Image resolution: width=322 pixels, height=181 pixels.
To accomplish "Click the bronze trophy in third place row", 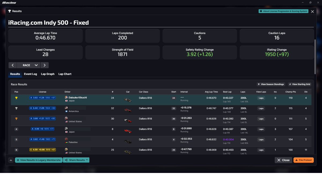I will pos(16,119).
